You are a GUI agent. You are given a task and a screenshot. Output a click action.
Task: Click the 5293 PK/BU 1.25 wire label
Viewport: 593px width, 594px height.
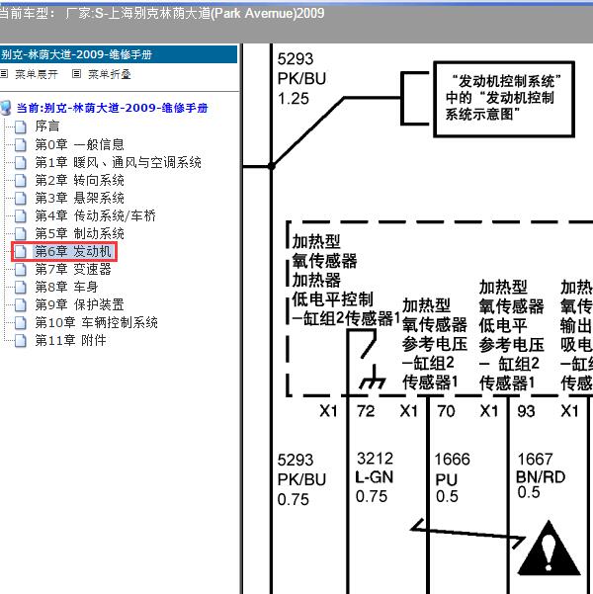click(x=301, y=79)
